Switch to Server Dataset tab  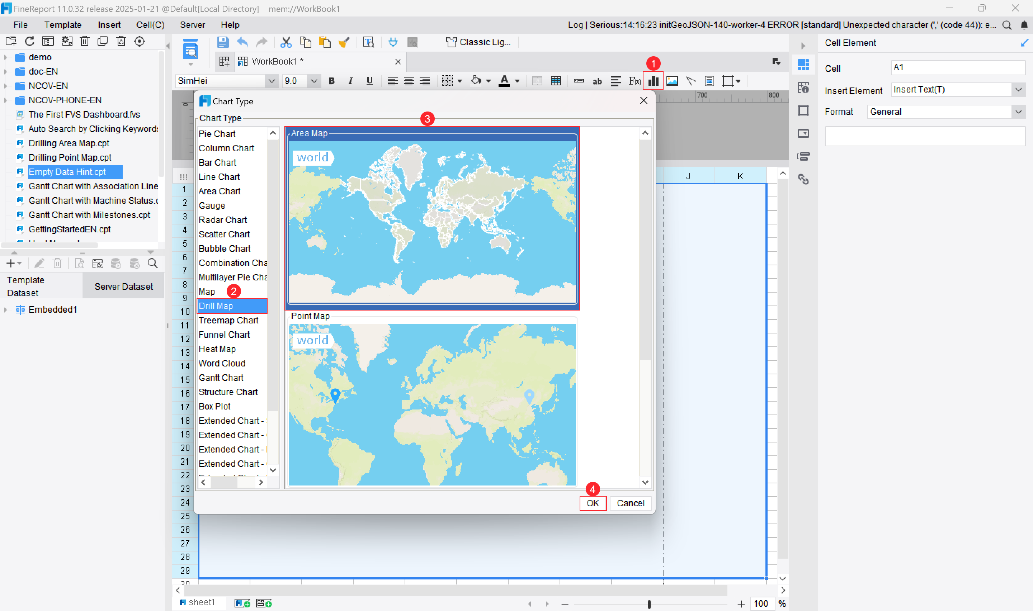(123, 286)
